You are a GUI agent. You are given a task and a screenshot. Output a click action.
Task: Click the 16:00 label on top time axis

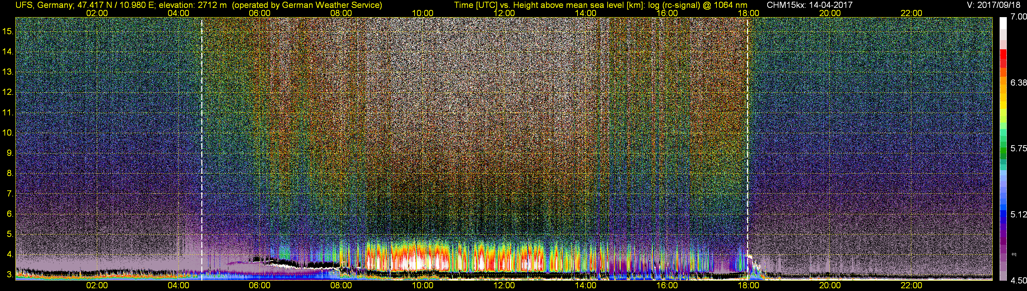click(667, 13)
